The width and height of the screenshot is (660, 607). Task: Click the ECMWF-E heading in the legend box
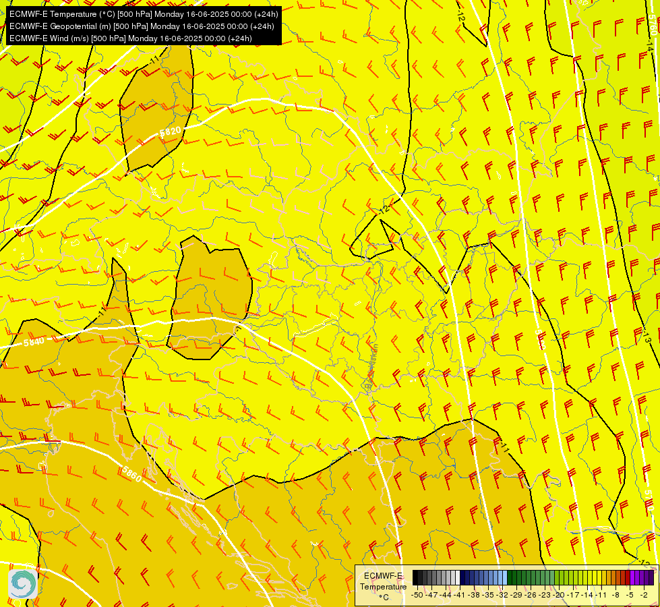click(383, 576)
